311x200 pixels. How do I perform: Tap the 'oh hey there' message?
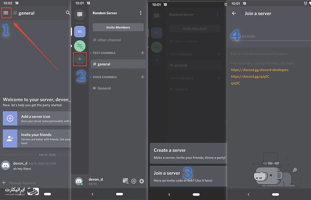22,169
